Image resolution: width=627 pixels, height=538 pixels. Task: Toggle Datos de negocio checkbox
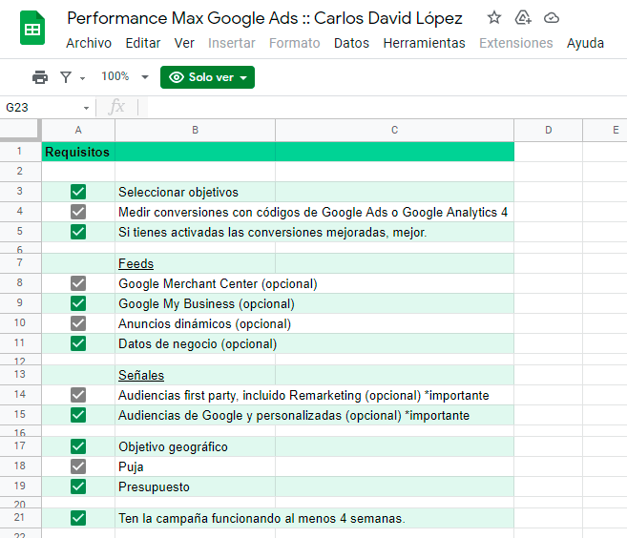pyautogui.click(x=78, y=343)
